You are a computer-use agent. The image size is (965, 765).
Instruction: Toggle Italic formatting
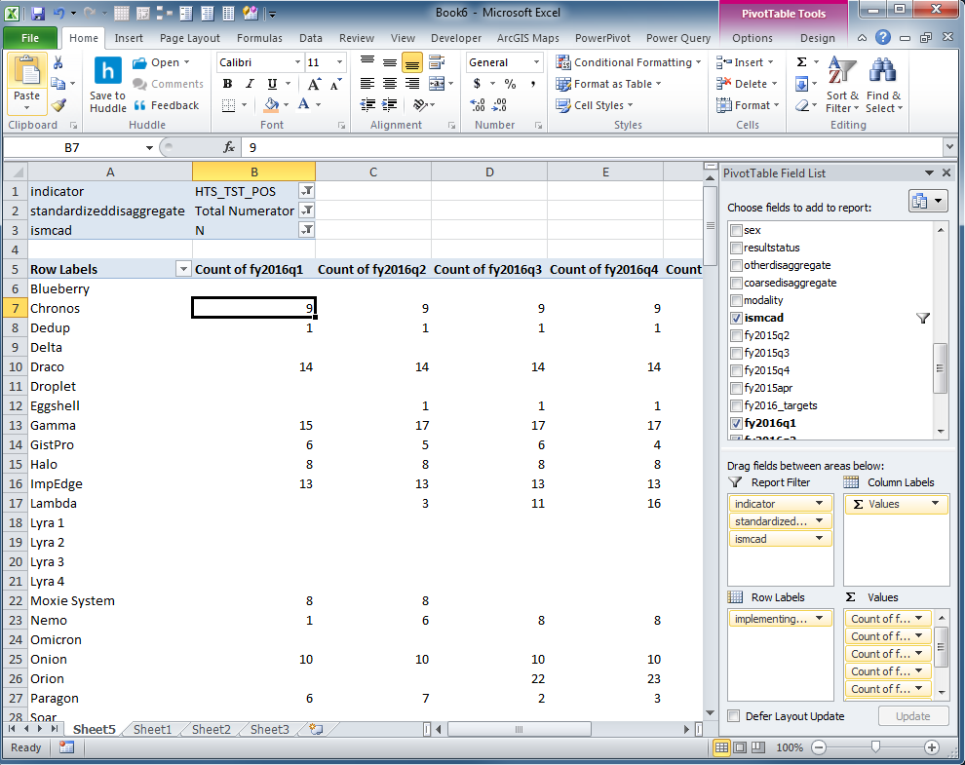[x=250, y=84]
